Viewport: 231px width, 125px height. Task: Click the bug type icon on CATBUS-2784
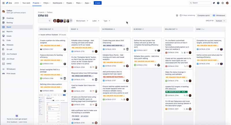tap(72, 67)
